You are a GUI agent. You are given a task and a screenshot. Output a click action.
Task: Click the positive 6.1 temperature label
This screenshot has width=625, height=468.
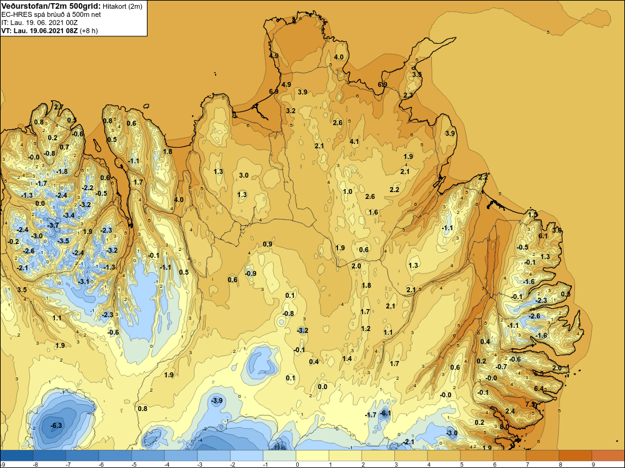pyautogui.click(x=543, y=236)
